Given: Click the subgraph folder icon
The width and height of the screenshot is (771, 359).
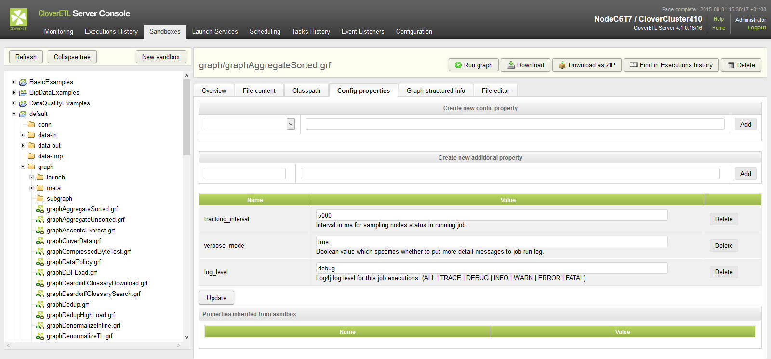Looking at the screenshot, I should pos(40,199).
